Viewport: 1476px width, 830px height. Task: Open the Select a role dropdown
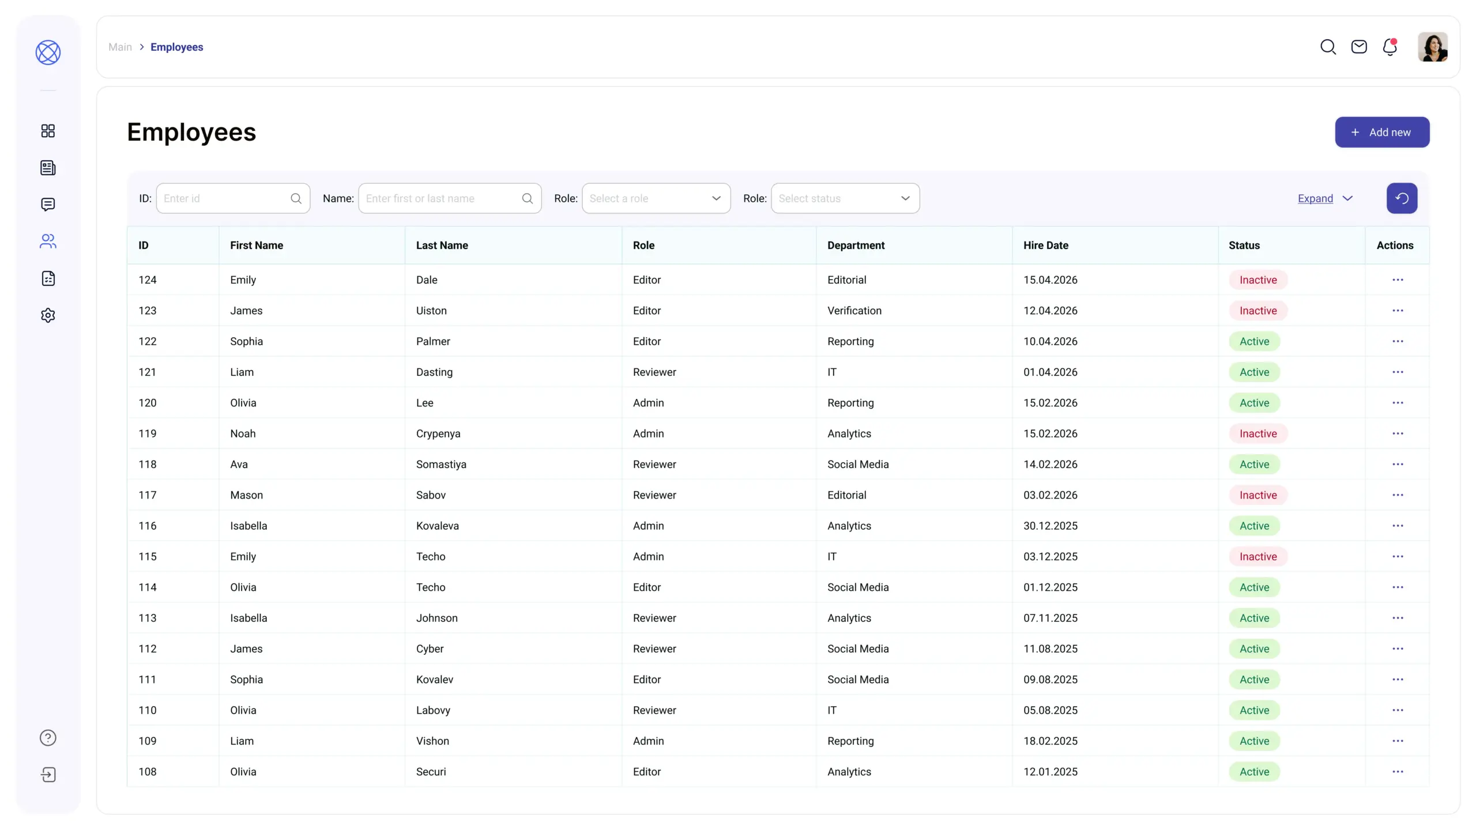(656, 198)
